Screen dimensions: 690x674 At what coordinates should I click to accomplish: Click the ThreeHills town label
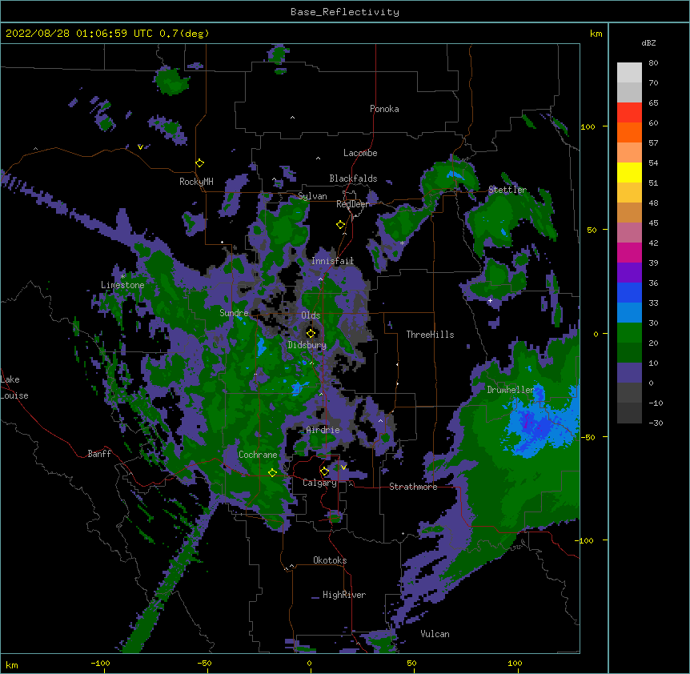[x=430, y=335]
